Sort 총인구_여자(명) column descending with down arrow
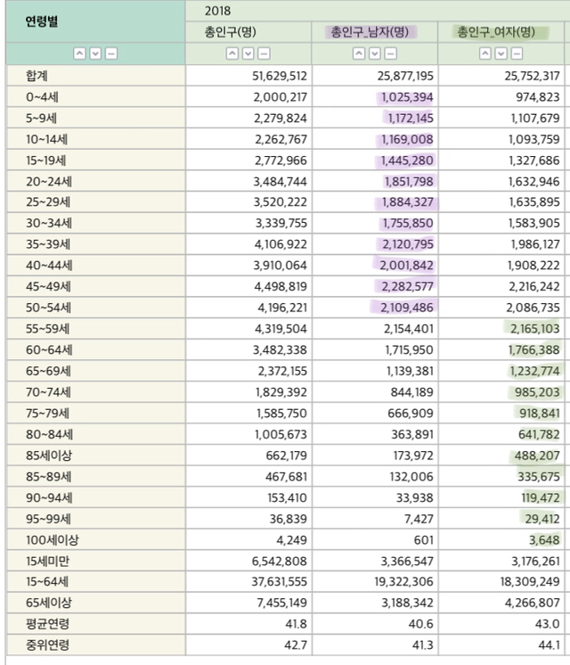570x665 pixels. click(x=501, y=53)
